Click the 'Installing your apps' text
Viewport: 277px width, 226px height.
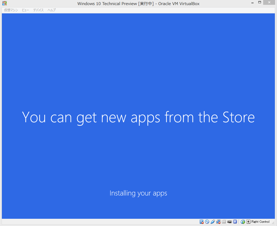[138, 193]
